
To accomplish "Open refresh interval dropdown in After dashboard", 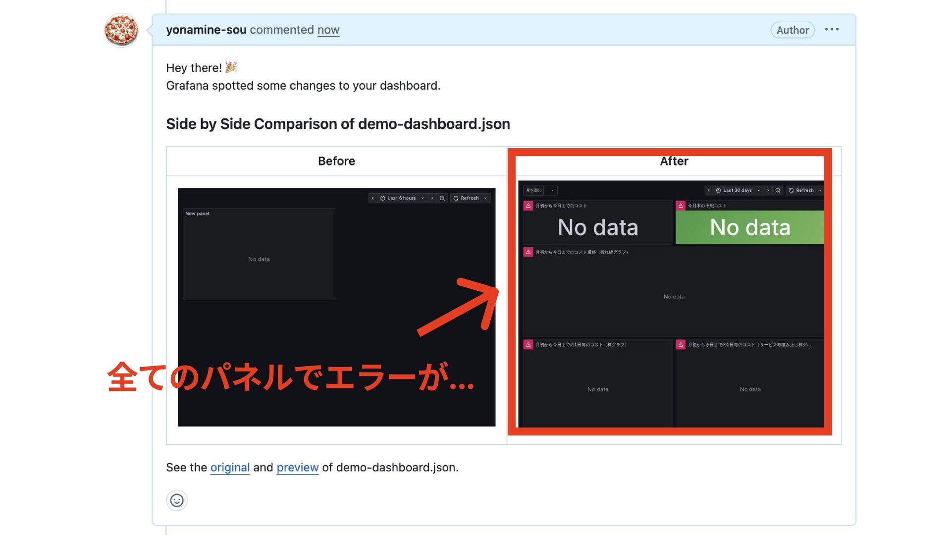I will pos(820,190).
